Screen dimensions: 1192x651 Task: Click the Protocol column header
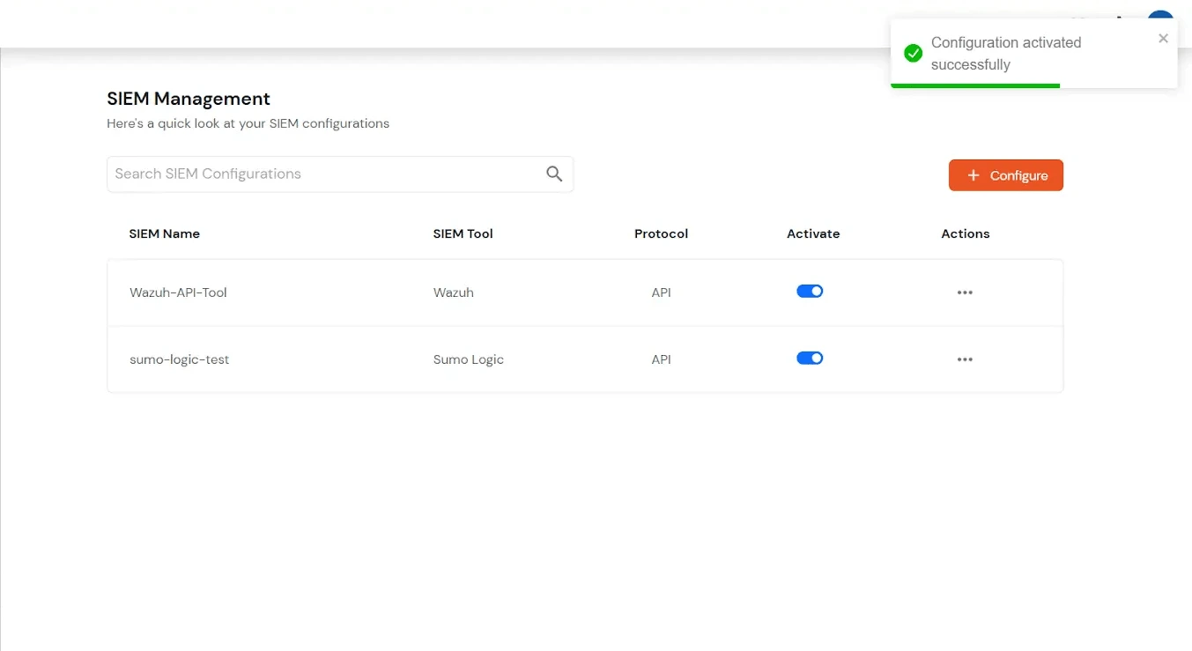pos(661,233)
